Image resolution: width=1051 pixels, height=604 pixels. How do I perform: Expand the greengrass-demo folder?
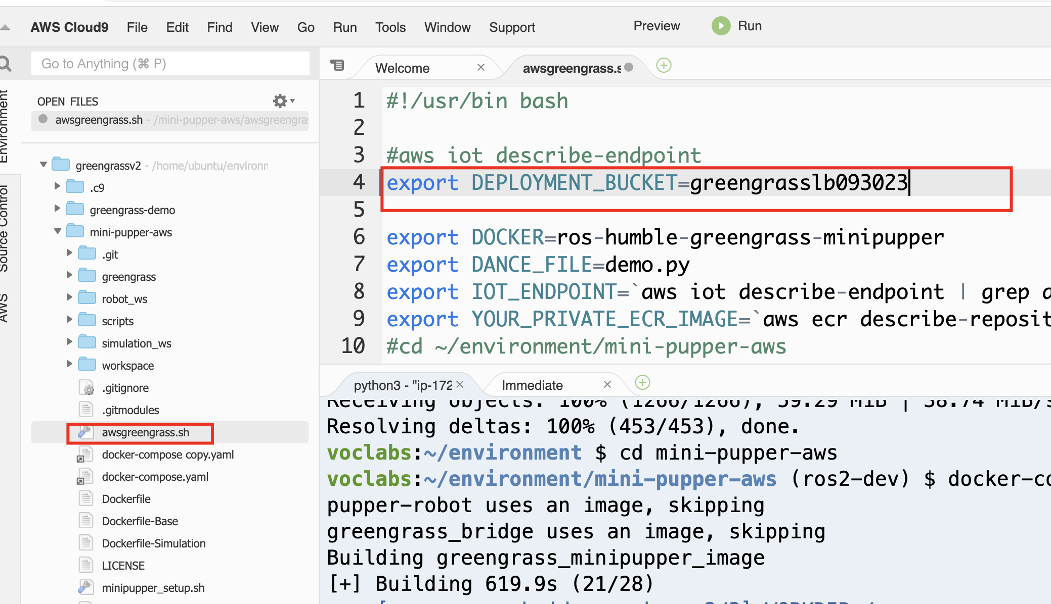coord(57,208)
